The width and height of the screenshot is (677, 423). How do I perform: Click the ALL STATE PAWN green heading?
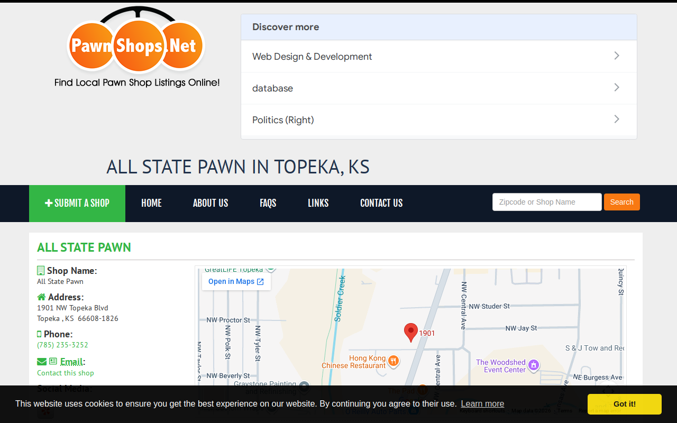click(x=84, y=247)
